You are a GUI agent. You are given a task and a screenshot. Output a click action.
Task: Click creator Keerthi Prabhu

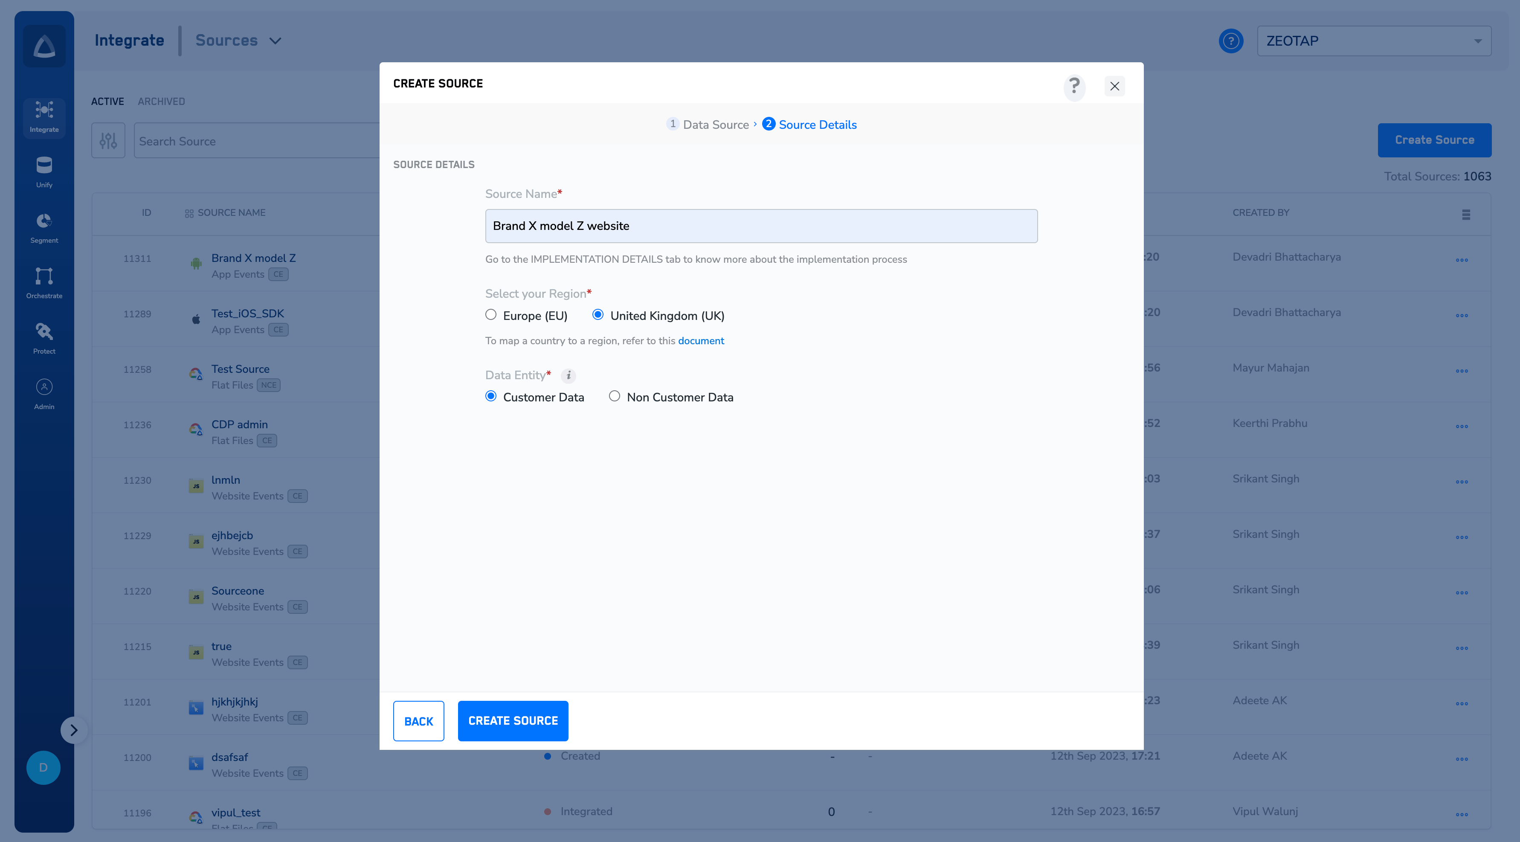1270,423
